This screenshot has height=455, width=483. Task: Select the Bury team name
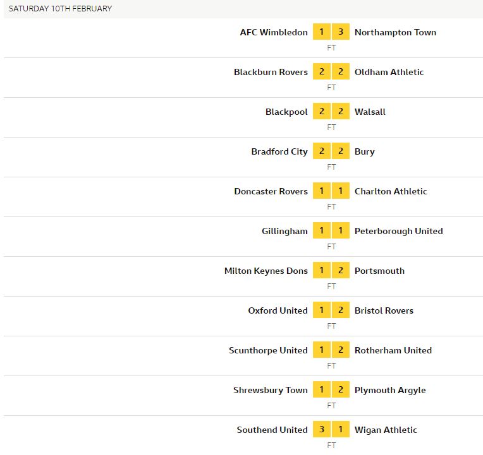click(365, 151)
